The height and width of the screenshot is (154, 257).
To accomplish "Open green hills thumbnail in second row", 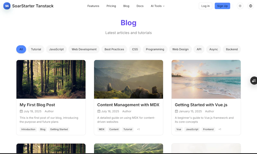I will click(x=128, y=148).
